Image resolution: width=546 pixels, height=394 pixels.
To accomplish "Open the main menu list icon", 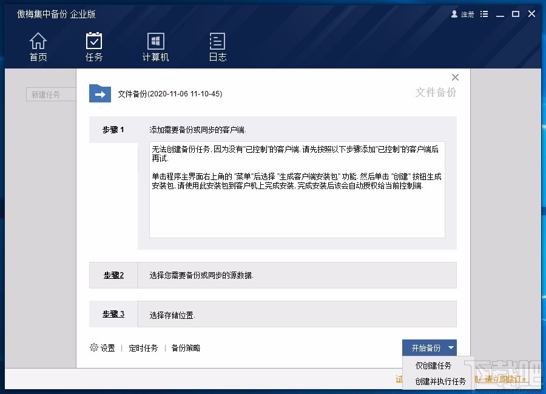I will click(484, 14).
